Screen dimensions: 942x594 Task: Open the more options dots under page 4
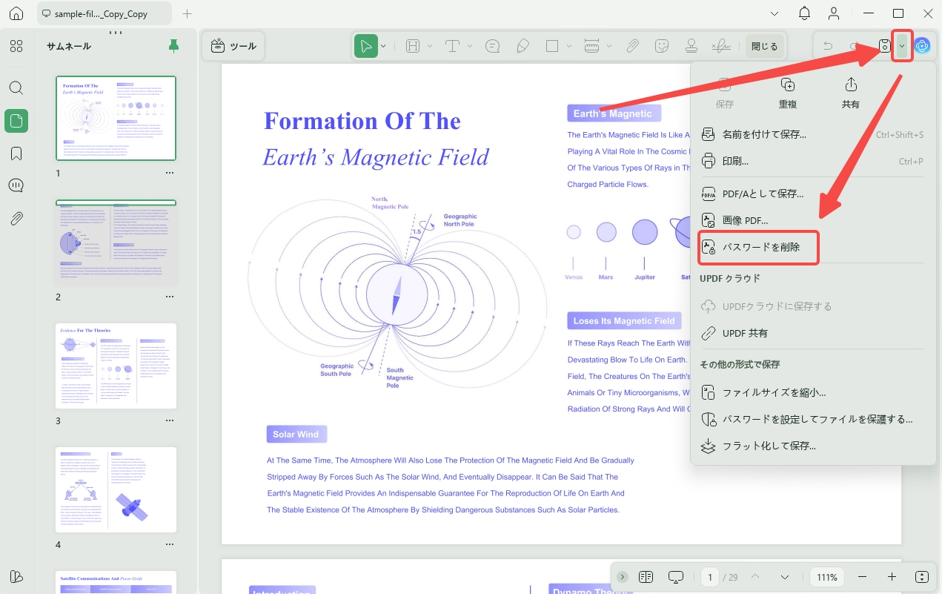(x=170, y=544)
